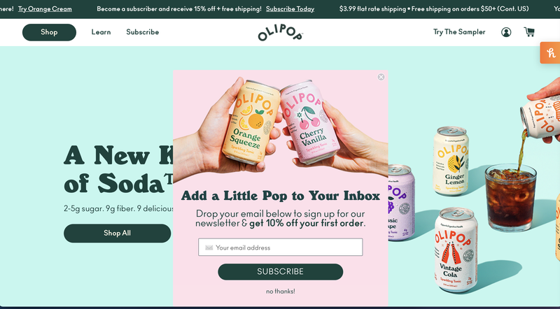This screenshot has height=309, width=560.
Task: Click the Try The Sampler link
Action: (459, 32)
